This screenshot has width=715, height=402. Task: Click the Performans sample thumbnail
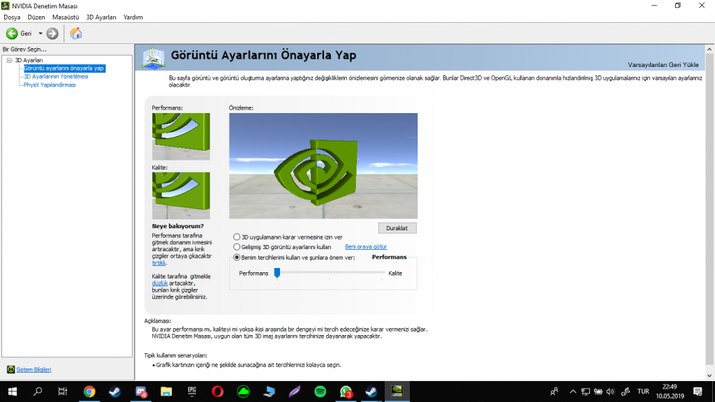pyautogui.click(x=181, y=136)
